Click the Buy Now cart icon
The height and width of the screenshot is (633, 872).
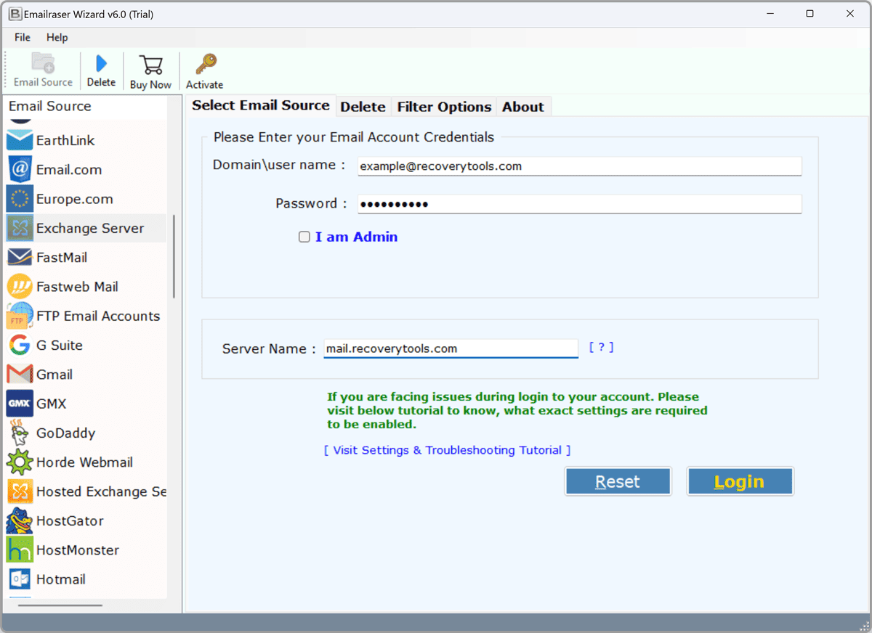(151, 65)
